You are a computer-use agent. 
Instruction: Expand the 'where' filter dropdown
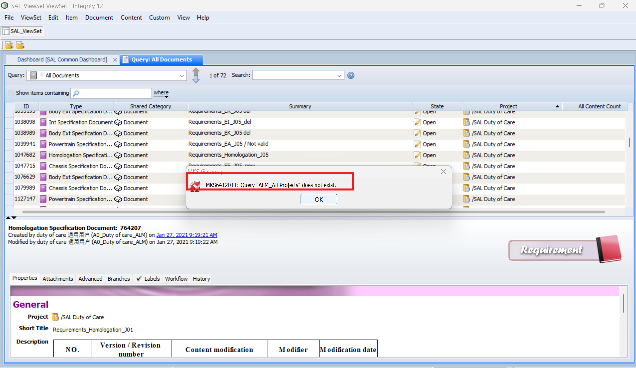tap(161, 93)
